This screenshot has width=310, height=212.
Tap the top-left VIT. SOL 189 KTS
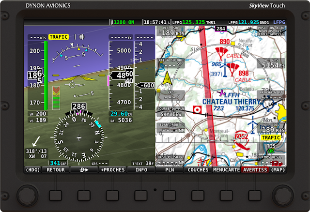[171, 31]
